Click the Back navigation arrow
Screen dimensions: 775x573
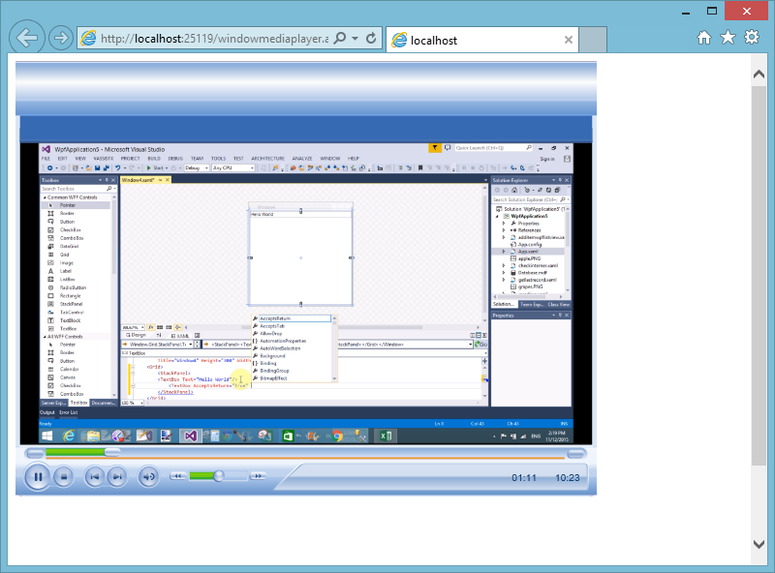point(26,37)
